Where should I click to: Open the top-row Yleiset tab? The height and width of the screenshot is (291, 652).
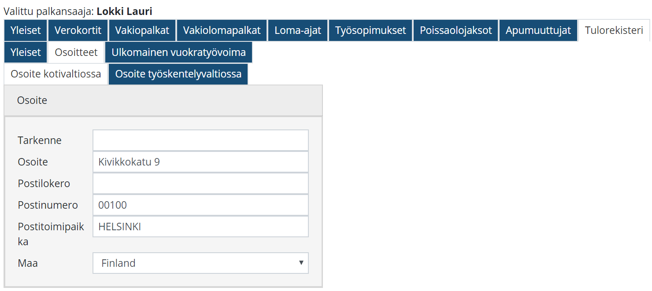26,30
